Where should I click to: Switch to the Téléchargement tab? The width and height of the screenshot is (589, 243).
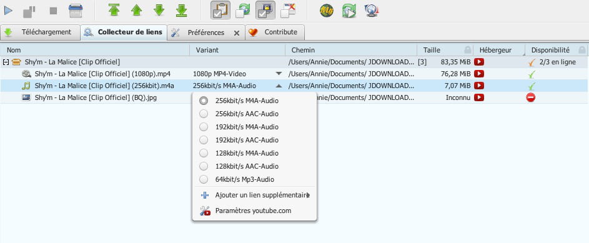pyautogui.click(x=40, y=32)
